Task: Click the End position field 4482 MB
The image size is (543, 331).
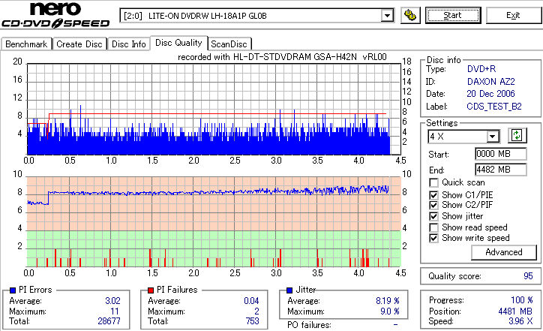Action: [x=501, y=170]
